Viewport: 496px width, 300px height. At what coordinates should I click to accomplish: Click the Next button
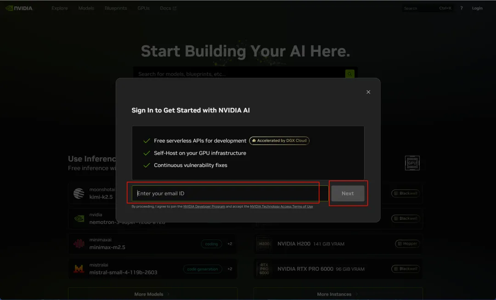[348, 193]
